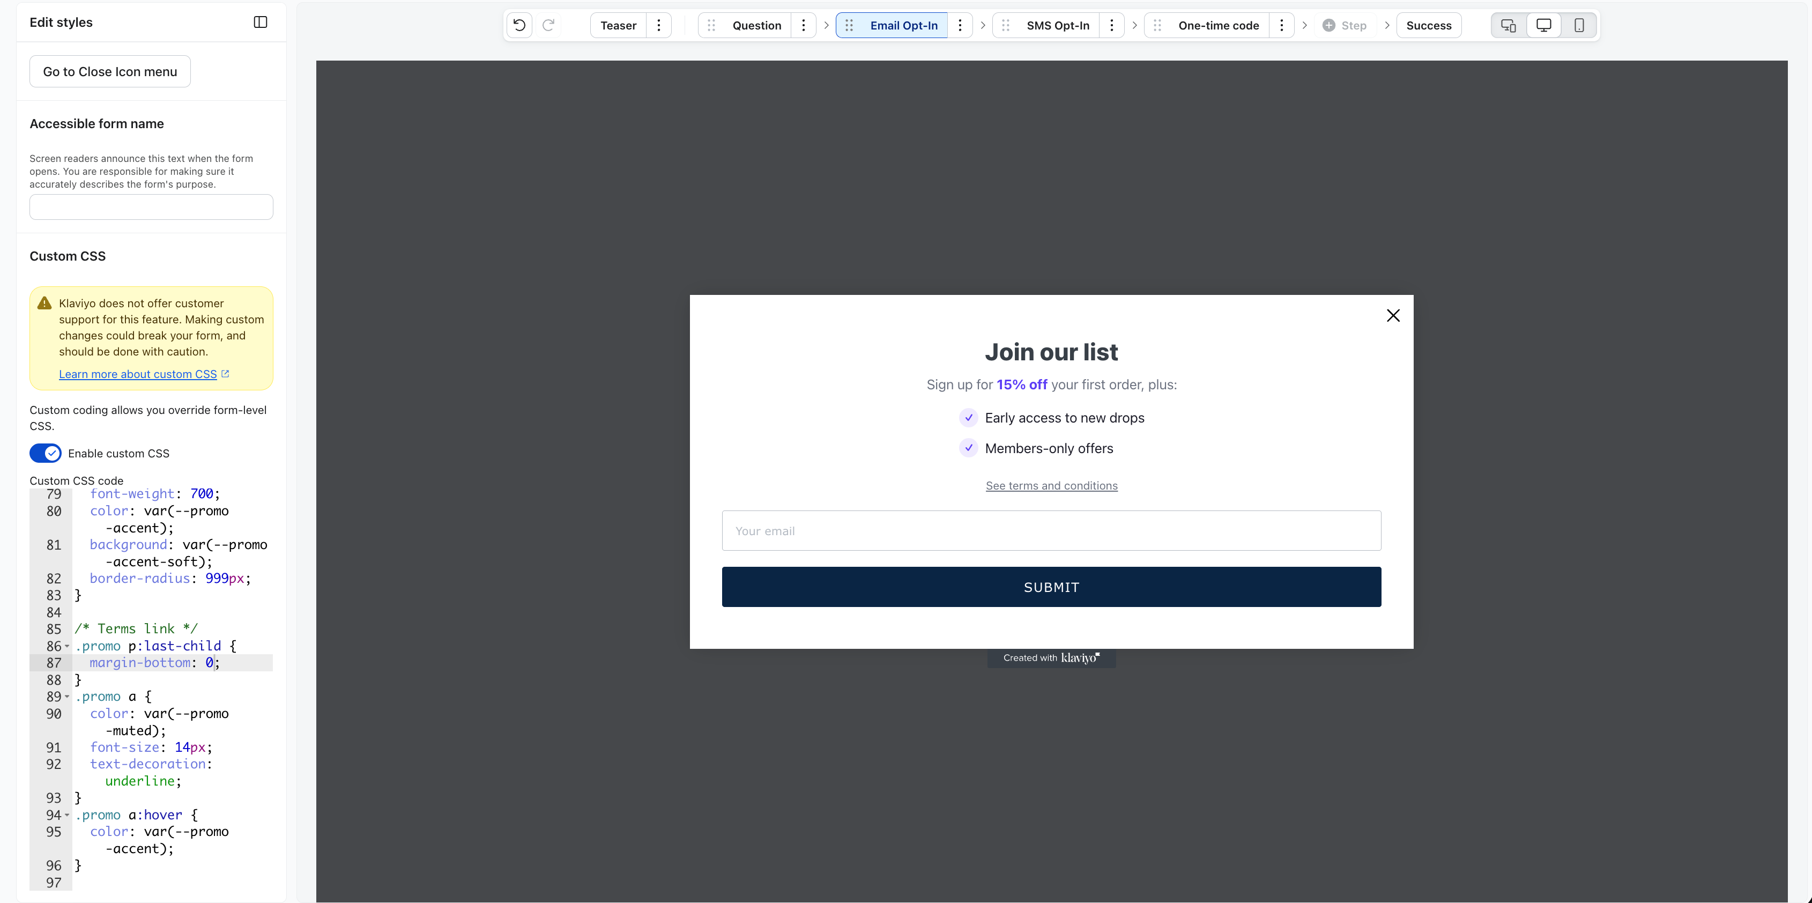The image size is (1812, 903).
Task: Click the One-time code drag handle
Action: (1157, 25)
